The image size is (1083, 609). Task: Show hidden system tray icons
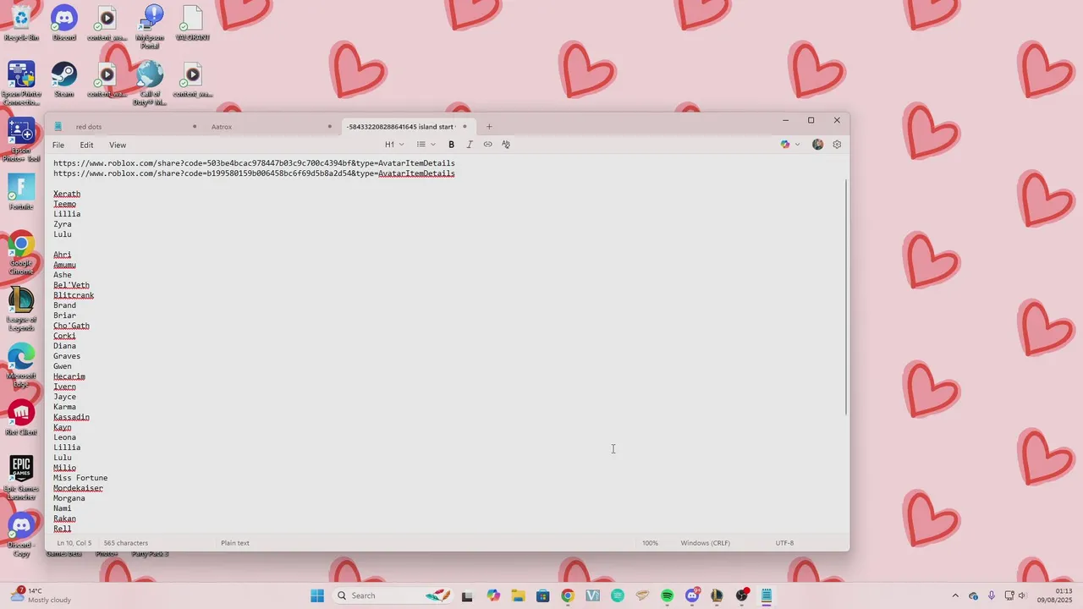[955, 595]
